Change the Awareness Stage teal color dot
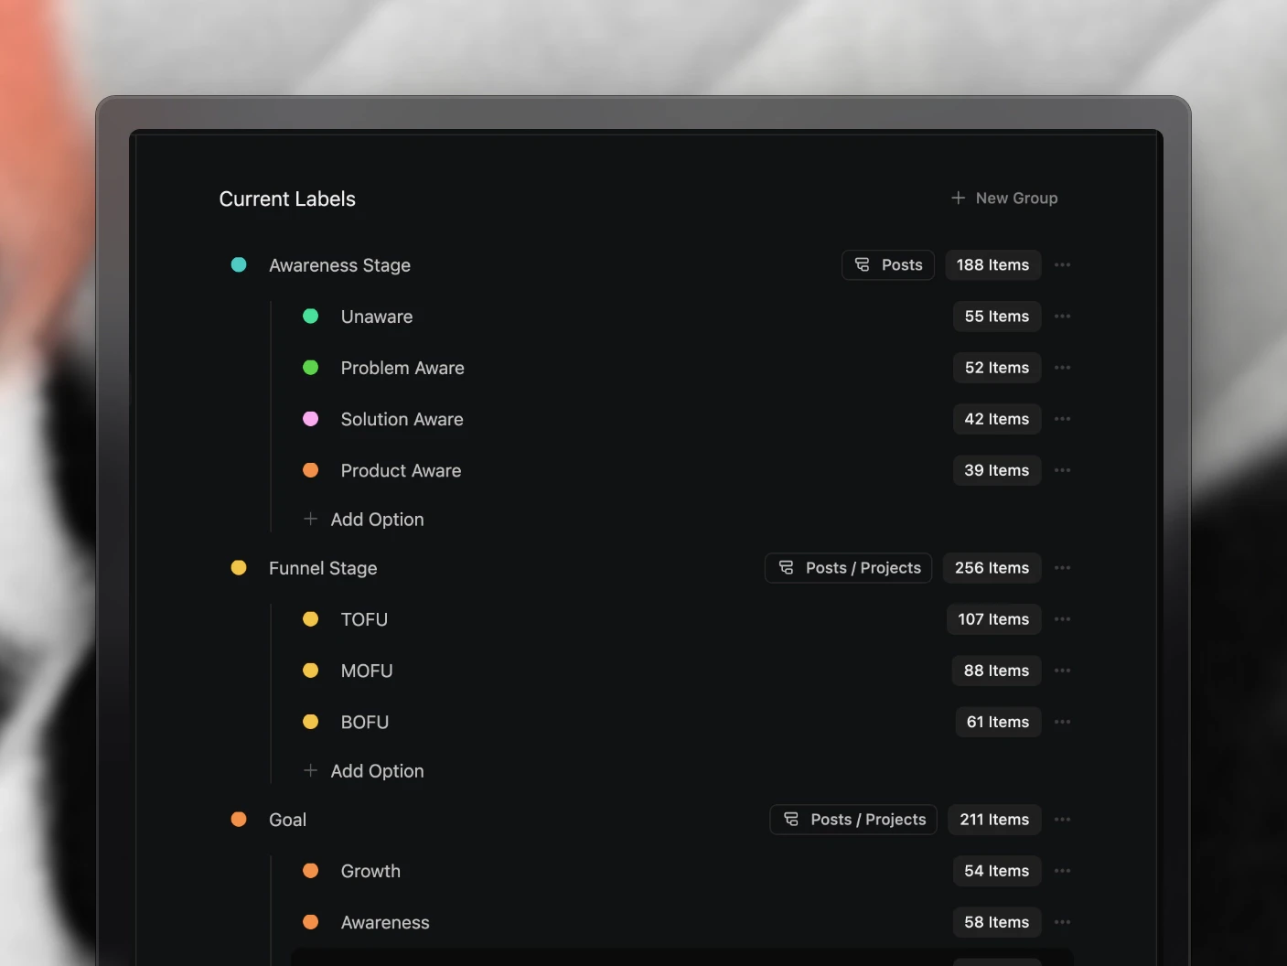The height and width of the screenshot is (966, 1287). click(239, 265)
